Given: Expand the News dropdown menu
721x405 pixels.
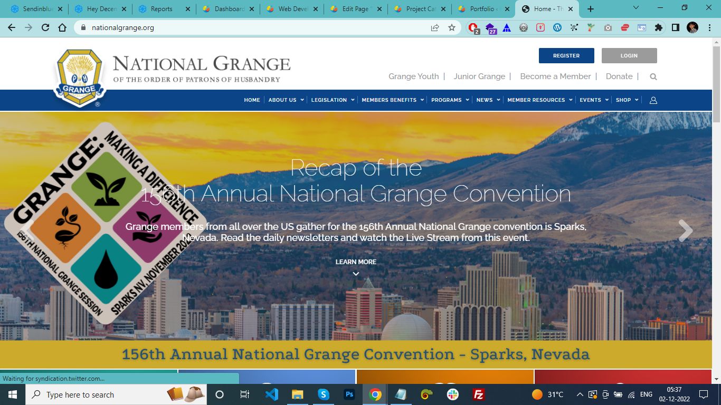Looking at the screenshot, I should (488, 100).
